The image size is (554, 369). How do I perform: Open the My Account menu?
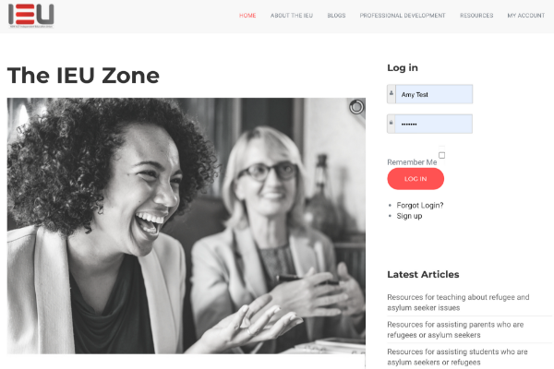[x=525, y=16]
